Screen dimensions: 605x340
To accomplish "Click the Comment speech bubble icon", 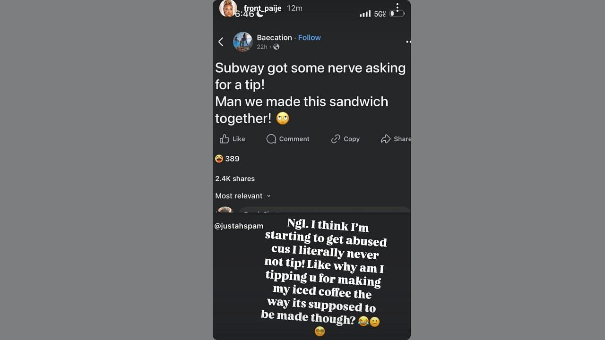I will (x=271, y=139).
